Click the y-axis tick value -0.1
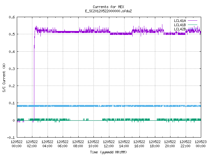Image resolution: width=207 pixels, height=155 pixels. 11,138
